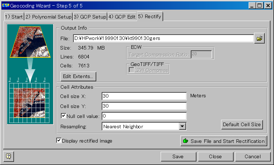This screenshot has height=165, width=274.
Task: Close the wizard with the title bar X
Action: pyautogui.click(x=268, y=6)
